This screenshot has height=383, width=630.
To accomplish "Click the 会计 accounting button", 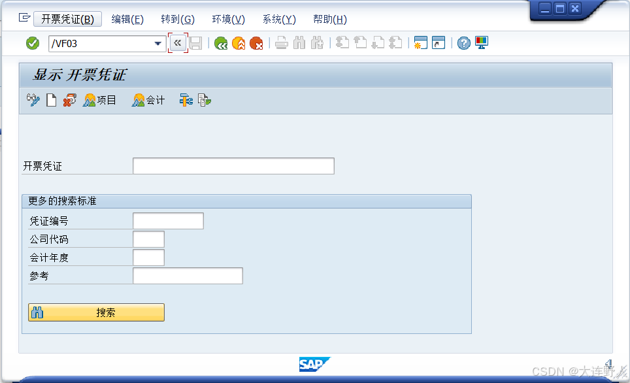I will point(148,100).
